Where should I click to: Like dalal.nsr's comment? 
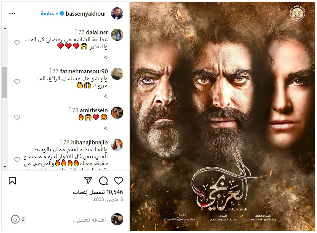pyautogui.click(x=17, y=43)
